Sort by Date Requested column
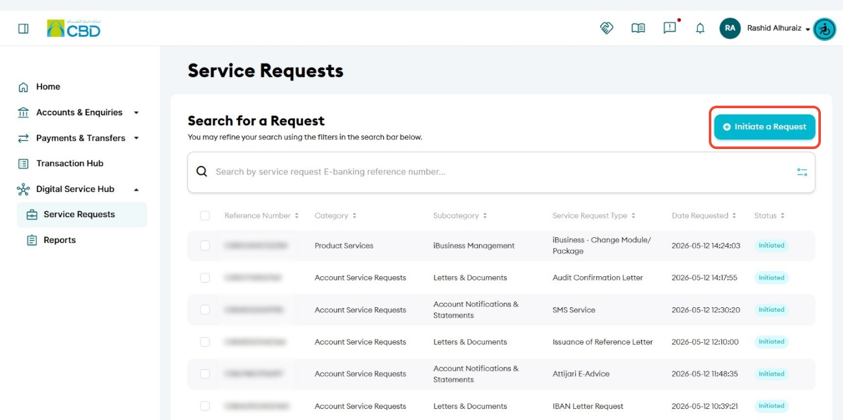843x420 pixels. pyautogui.click(x=734, y=216)
